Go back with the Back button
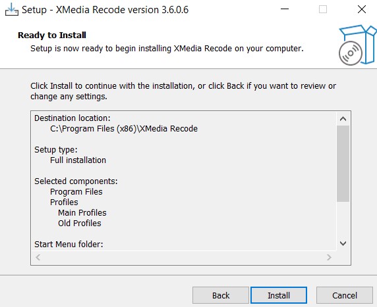377x307 pixels. 221,295
